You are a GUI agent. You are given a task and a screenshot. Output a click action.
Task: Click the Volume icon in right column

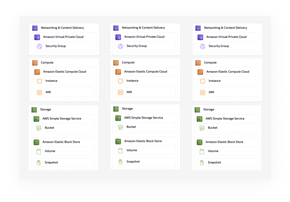pyautogui.click(x=202, y=151)
